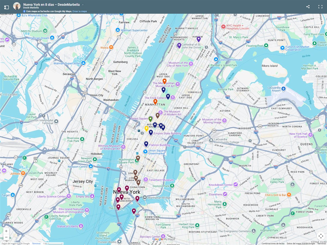Click the 'Astoria Park' label
Screen dimensions: 327x245
tap(226, 89)
